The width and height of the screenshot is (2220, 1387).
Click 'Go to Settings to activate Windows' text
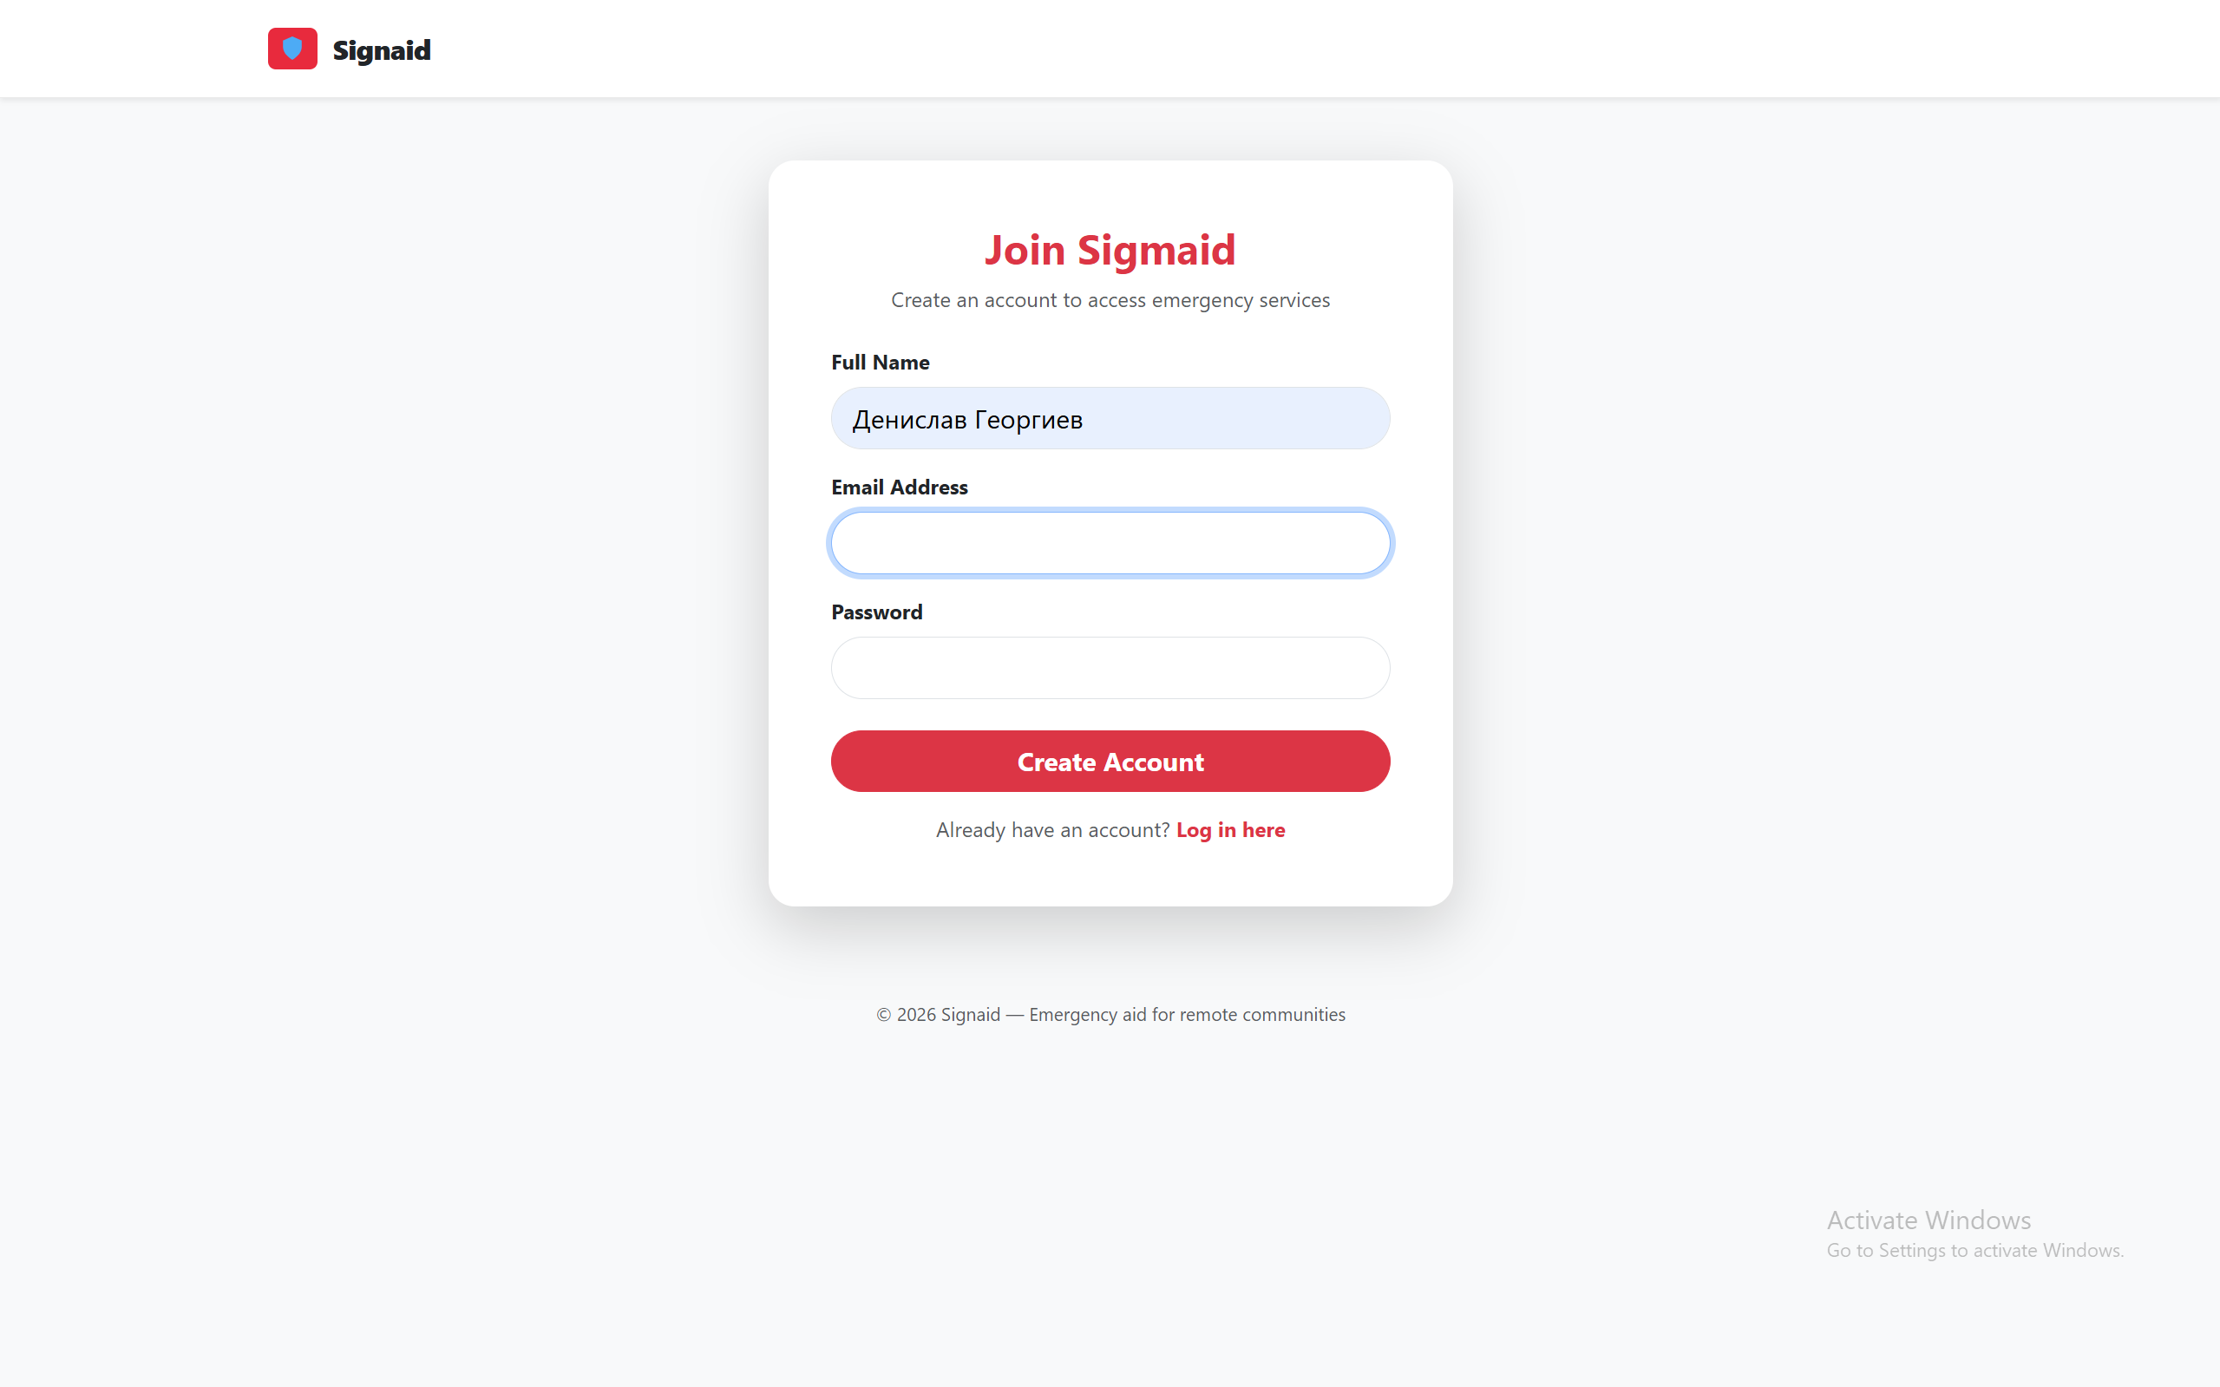(1974, 1250)
